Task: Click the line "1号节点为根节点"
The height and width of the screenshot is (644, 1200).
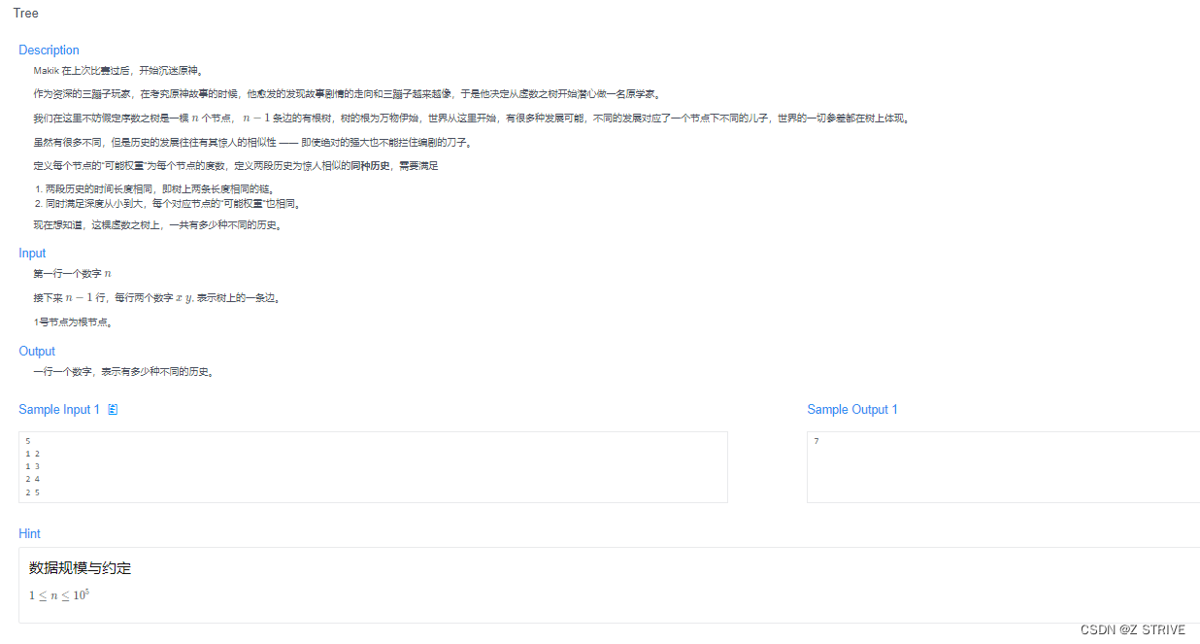Action: pyautogui.click(x=72, y=322)
